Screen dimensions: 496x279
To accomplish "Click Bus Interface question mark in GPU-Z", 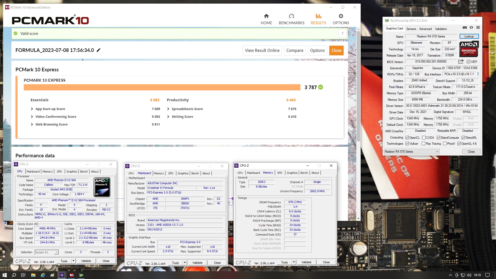I will point(478,74).
